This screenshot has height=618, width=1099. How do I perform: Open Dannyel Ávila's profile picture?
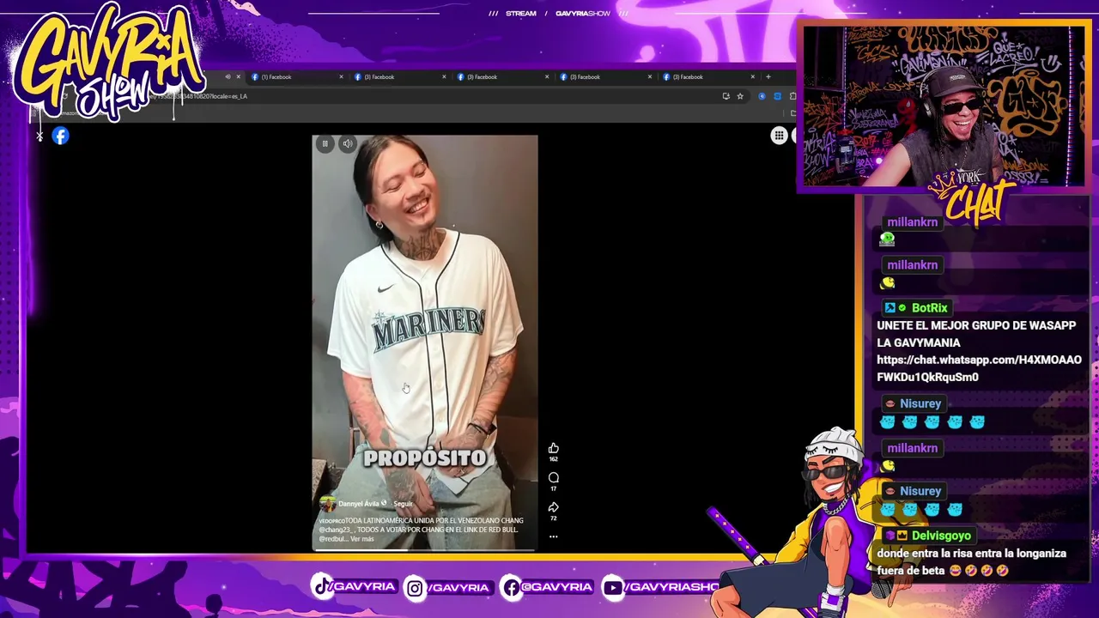click(326, 504)
